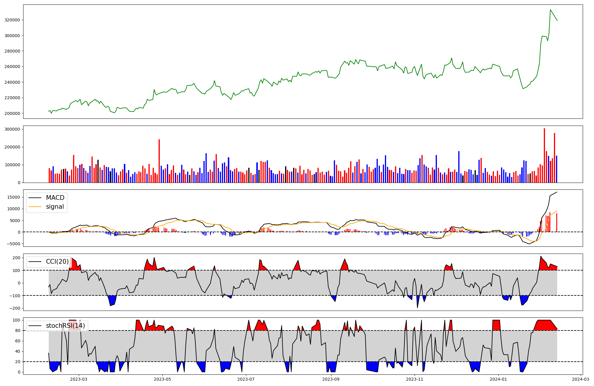Click the 2023-11 x-axis date label
Image resolution: width=594 pixels, height=386 pixels.
pyautogui.click(x=415, y=379)
